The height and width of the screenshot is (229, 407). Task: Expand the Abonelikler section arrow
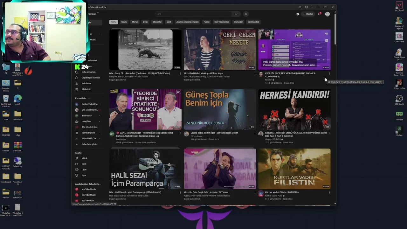pyautogui.click(x=89, y=99)
